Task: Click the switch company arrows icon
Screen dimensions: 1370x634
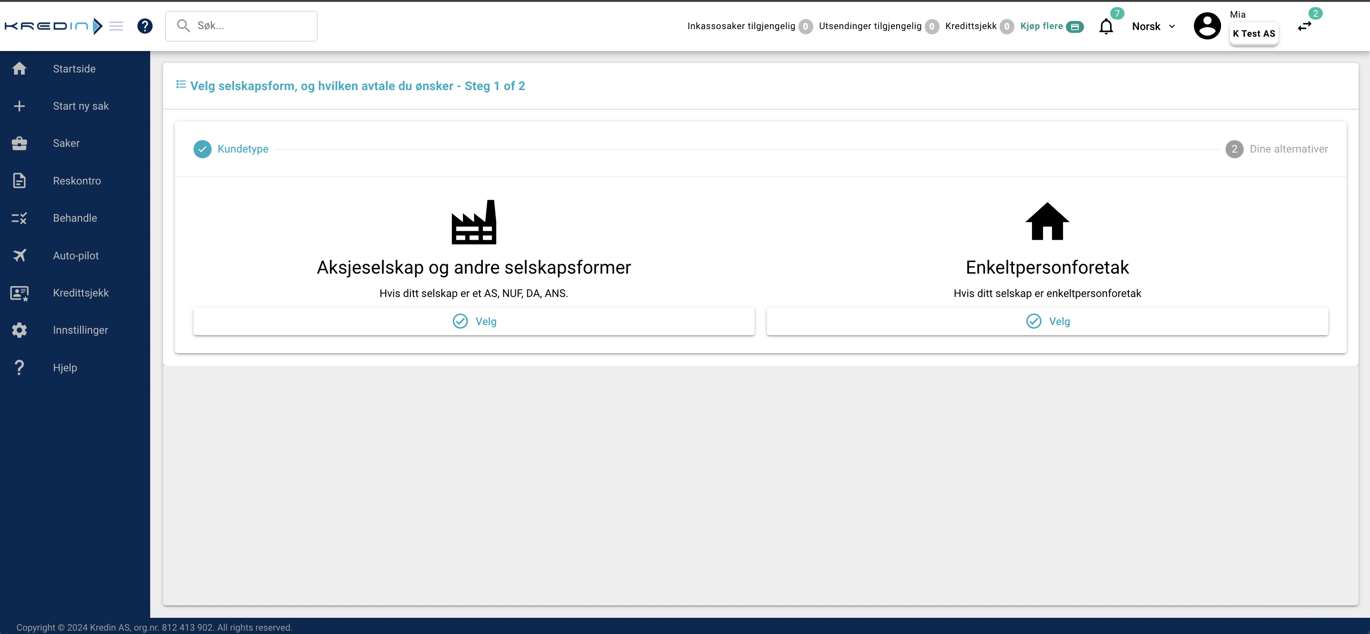Action: click(x=1305, y=27)
